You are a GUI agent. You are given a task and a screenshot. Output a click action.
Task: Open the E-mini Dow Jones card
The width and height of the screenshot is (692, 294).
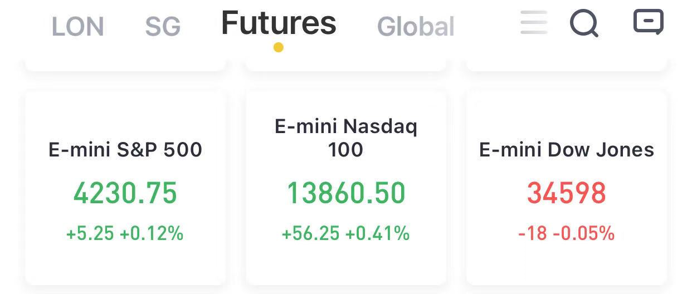(x=567, y=188)
